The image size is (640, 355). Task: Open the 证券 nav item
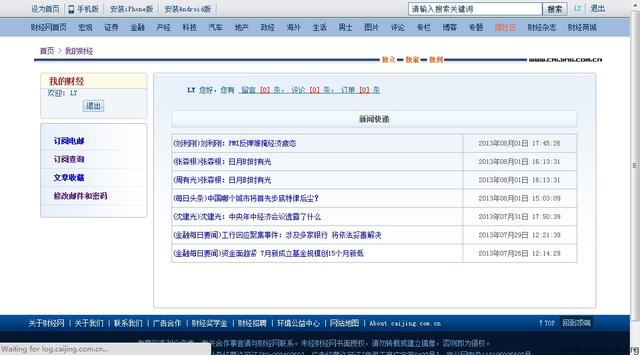point(111,27)
